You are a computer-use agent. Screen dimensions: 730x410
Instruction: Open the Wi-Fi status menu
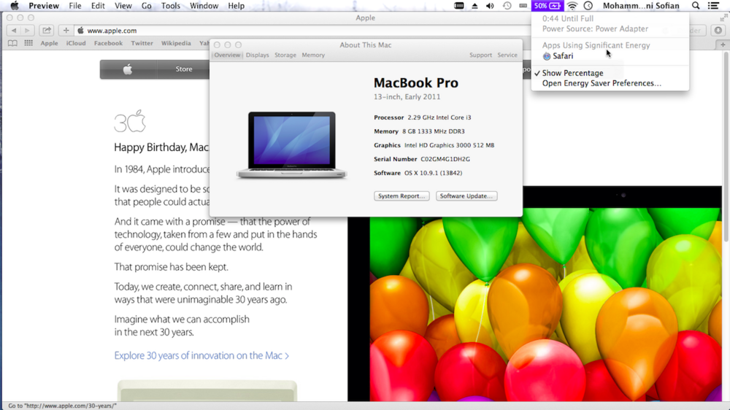[x=572, y=6]
